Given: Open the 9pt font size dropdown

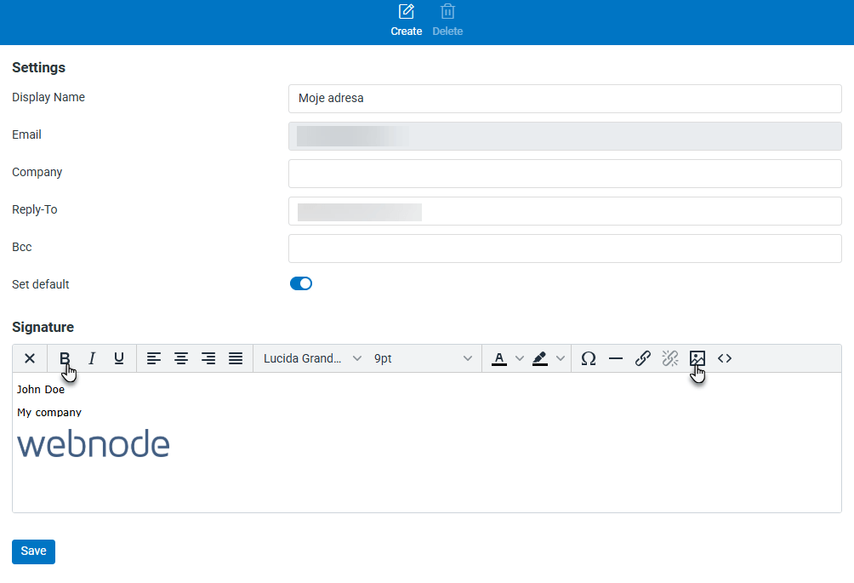Looking at the screenshot, I should pyautogui.click(x=423, y=358).
